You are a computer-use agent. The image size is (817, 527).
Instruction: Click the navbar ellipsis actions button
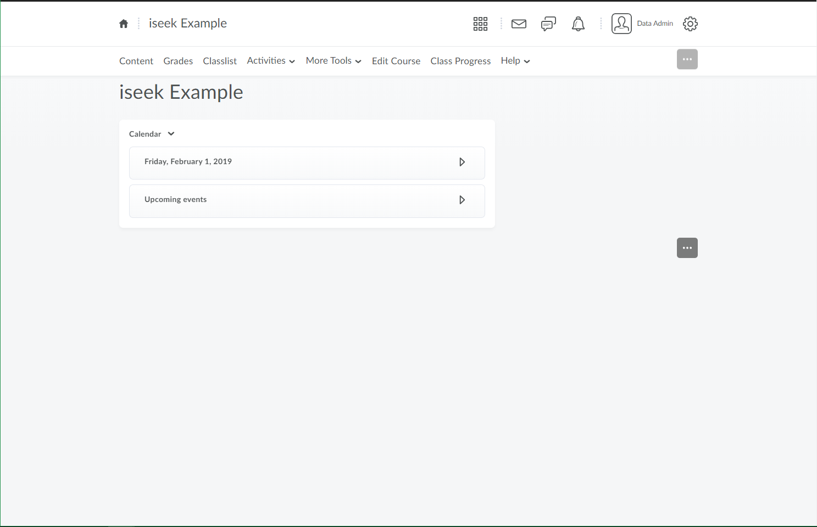pos(687,59)
